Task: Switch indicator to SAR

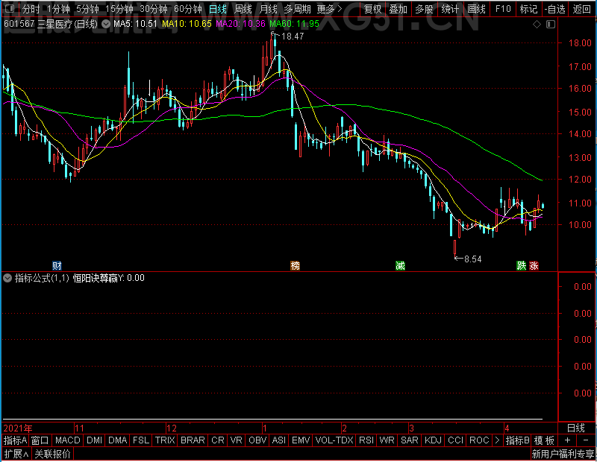Action: tap(410, 440)
